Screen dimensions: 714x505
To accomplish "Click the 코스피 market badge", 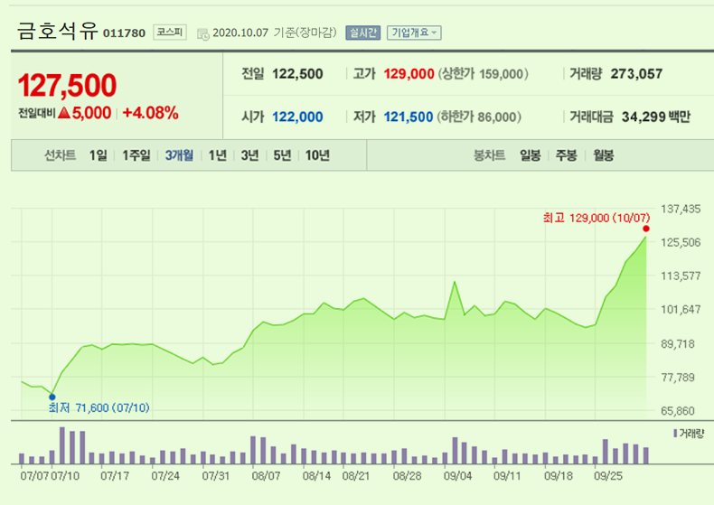I will [x=170, y=32].
